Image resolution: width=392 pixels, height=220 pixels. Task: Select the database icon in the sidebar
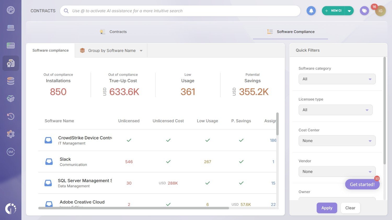point(11,81)
